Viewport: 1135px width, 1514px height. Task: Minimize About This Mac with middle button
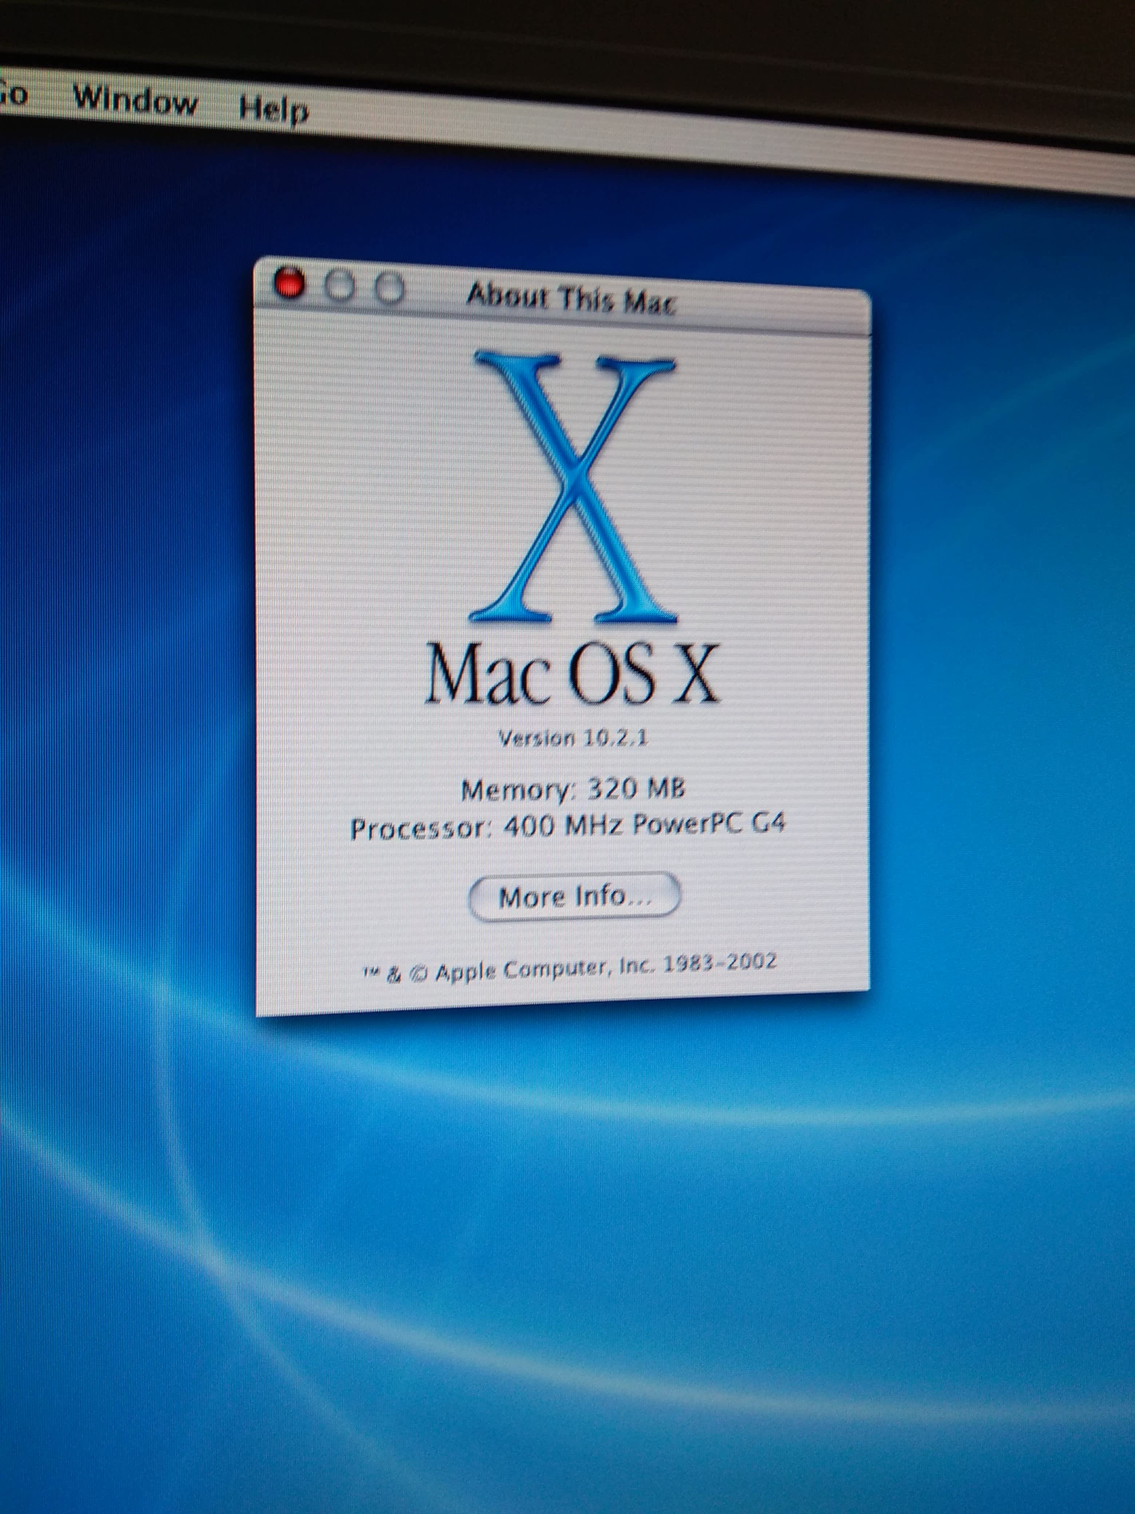click(x=339, y=286)
